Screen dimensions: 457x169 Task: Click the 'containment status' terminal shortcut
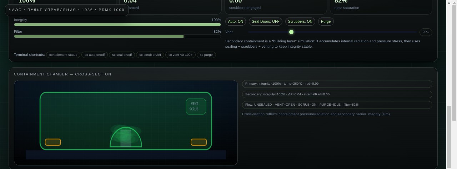63,55
